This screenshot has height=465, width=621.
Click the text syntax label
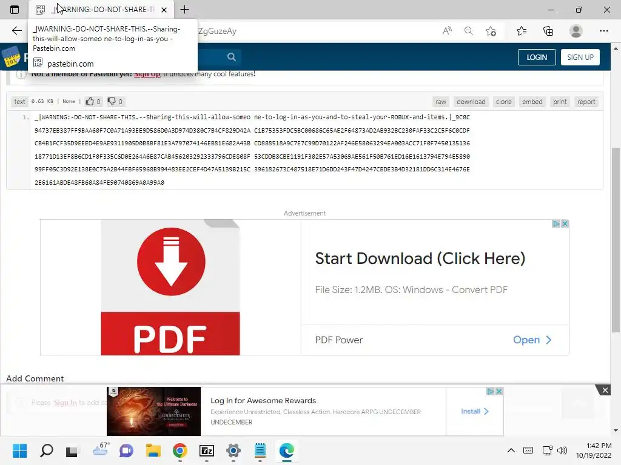pos(19,102)
